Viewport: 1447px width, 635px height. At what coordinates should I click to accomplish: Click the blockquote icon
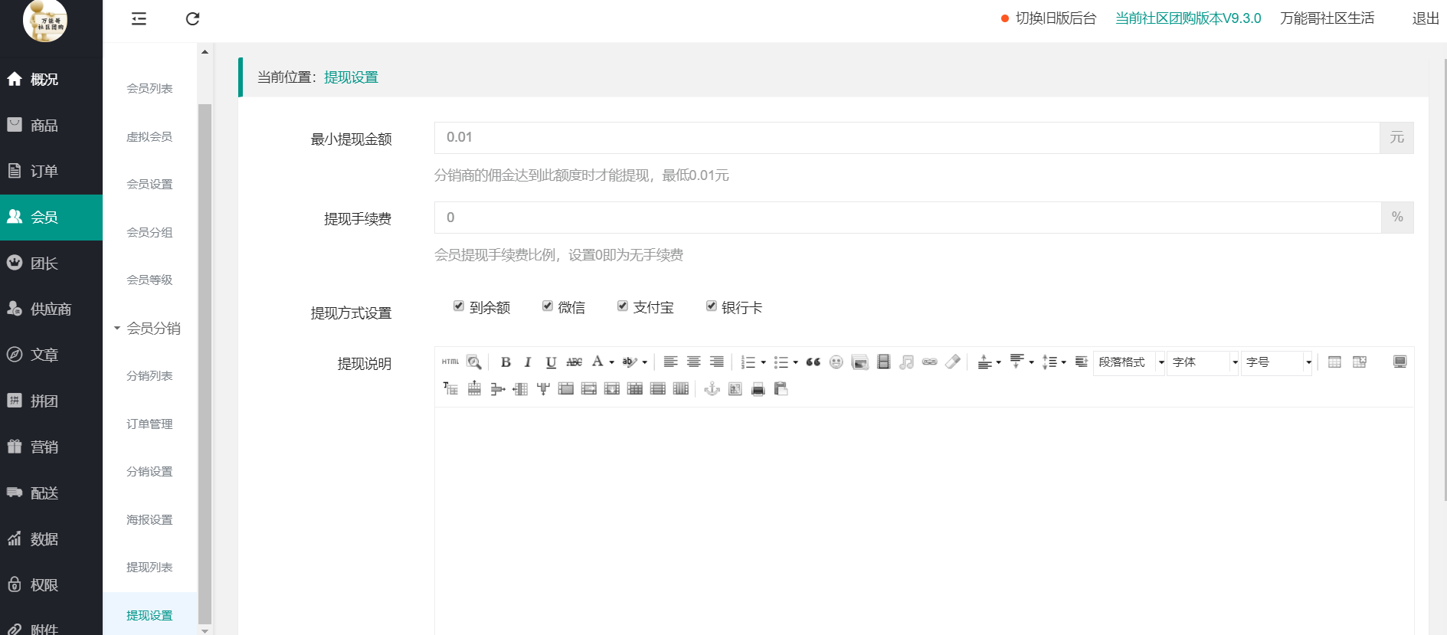pyautogui.click(x=814, y=362)
